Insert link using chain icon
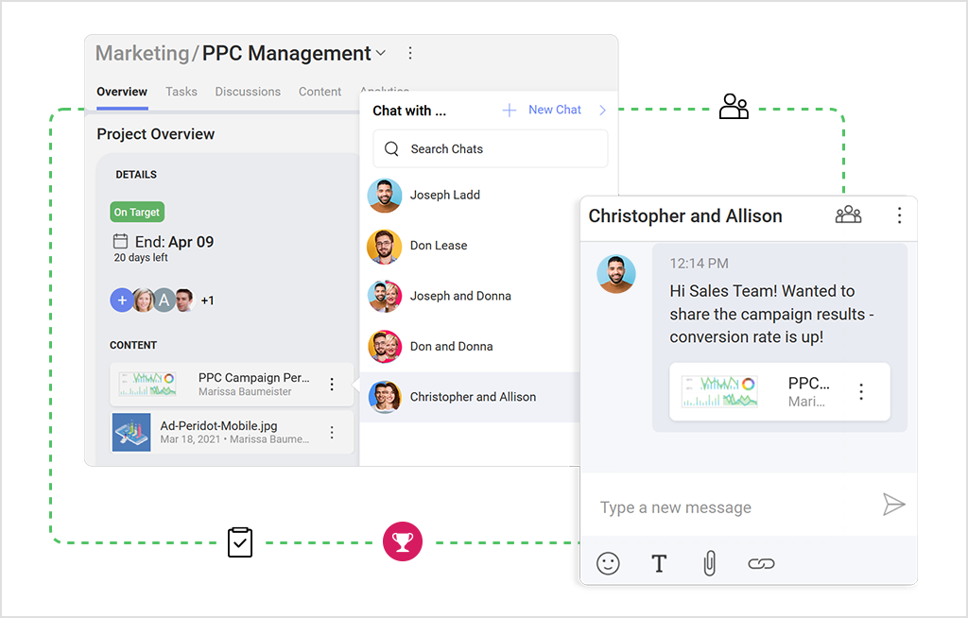 [x=761, y=564]
